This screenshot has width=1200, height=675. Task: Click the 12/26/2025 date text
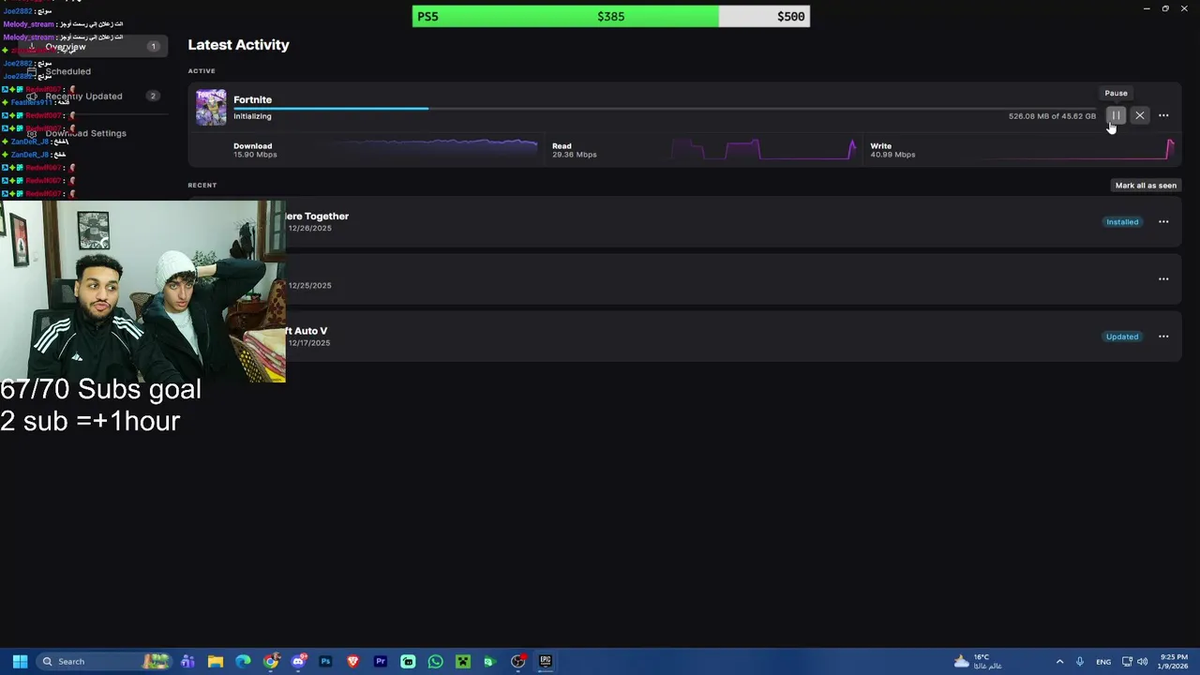click(x=309, y=229)
